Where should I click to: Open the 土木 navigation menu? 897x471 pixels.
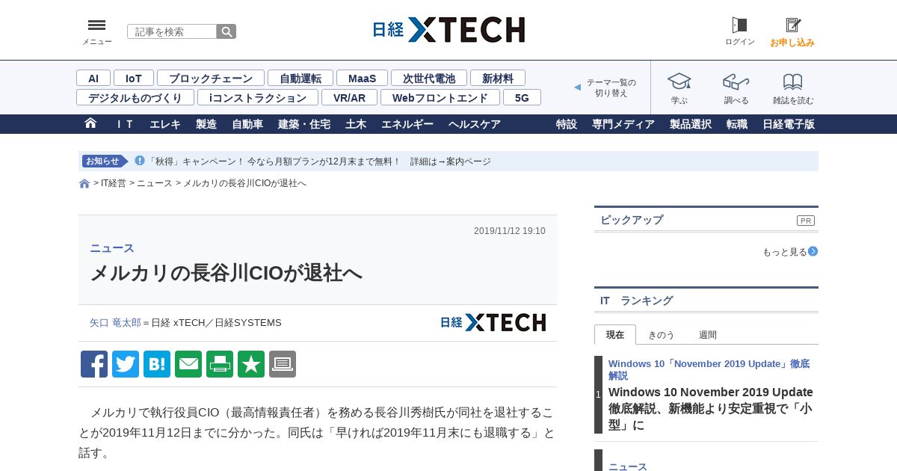point(356,124)
